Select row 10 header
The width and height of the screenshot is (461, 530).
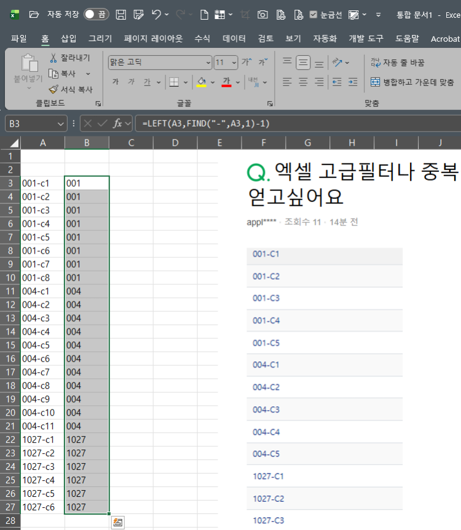[10, 278]
